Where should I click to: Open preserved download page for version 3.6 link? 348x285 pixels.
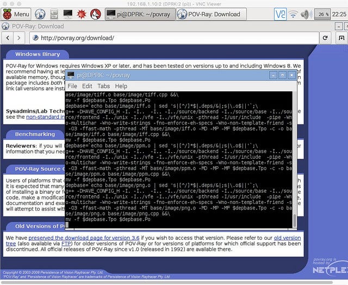[84, 238]
